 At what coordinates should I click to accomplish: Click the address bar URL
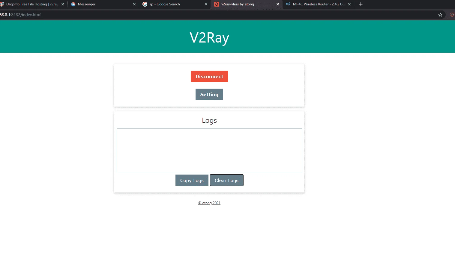tap(21, 15)
